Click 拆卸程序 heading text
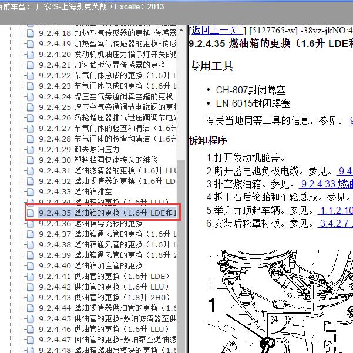Screen dimensions: 353x353 click(207, 140)
